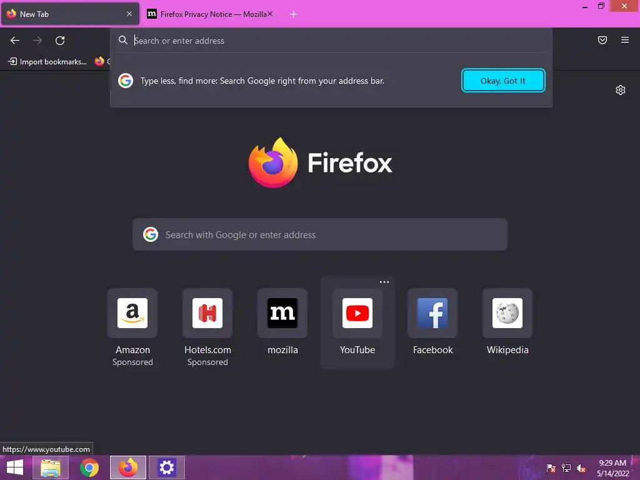Click the forward navigation arrow
Image resolution: width=640 pixels, height=480 pixels.
point(37,41)
